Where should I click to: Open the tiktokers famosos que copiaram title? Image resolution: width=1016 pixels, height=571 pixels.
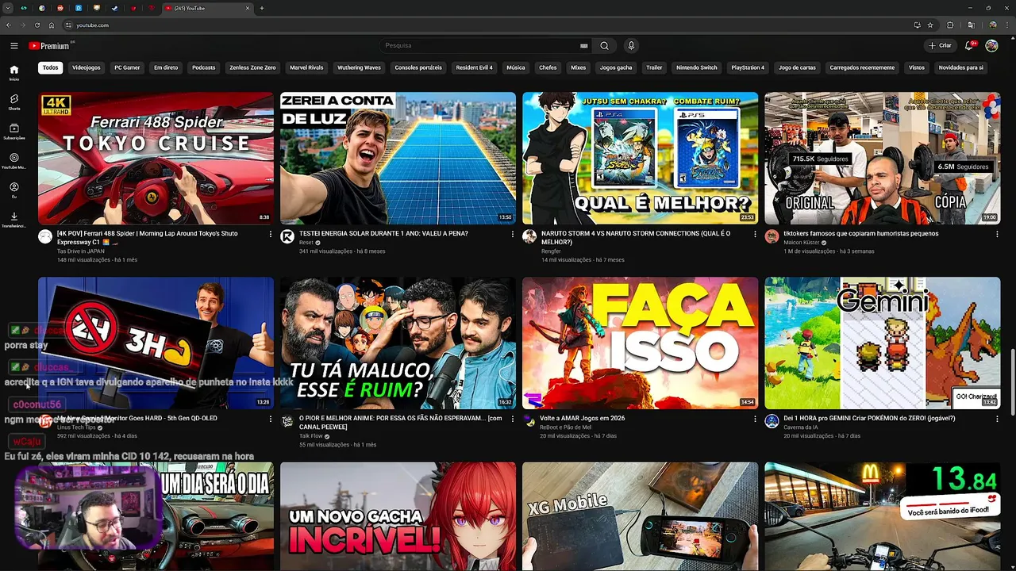point(860,234)
